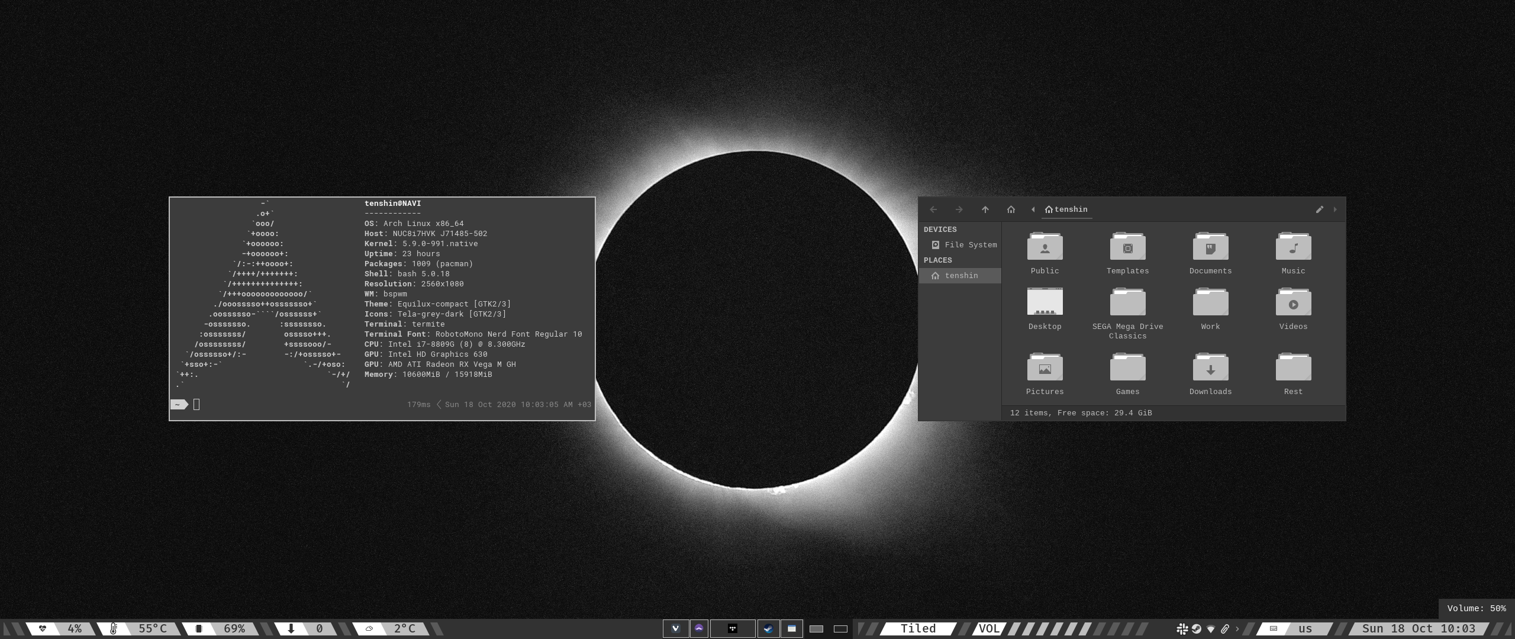1515x639 pixels.
Task: Open the Wi-Fi network tray icon
Action: tap(1210, 629)
